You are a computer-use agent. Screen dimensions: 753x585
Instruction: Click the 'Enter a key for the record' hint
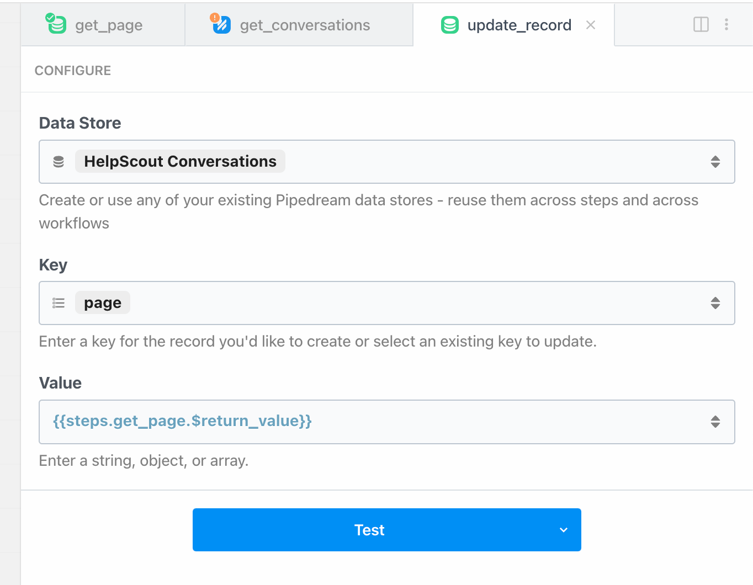pos(317,342)
